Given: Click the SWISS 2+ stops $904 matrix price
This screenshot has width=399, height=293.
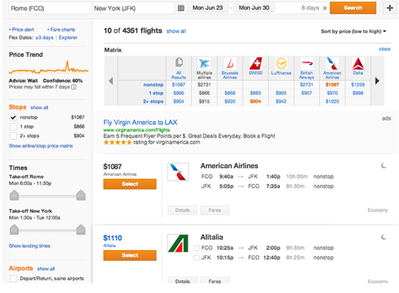Looking at the screenshot, I should coord(255,101).
